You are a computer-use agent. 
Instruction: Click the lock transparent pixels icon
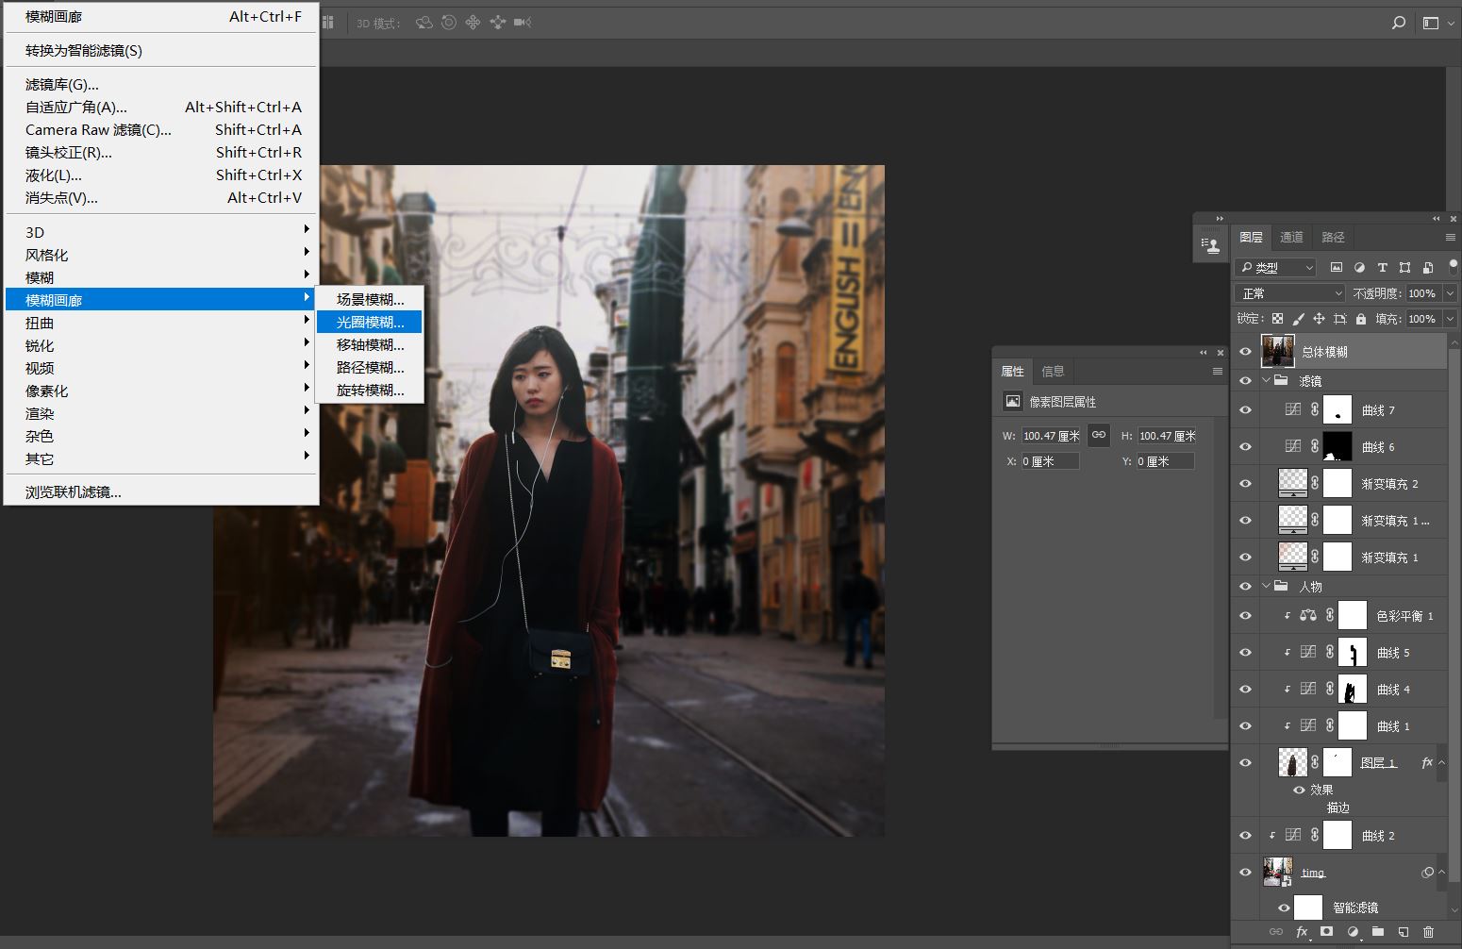(1277, 319)
